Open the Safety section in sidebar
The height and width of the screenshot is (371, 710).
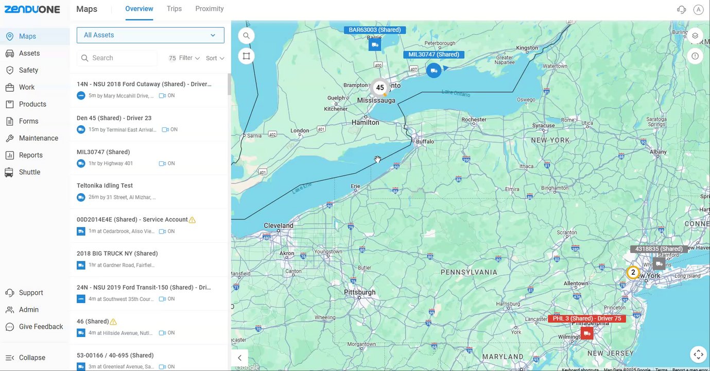[x=34, y=70]
